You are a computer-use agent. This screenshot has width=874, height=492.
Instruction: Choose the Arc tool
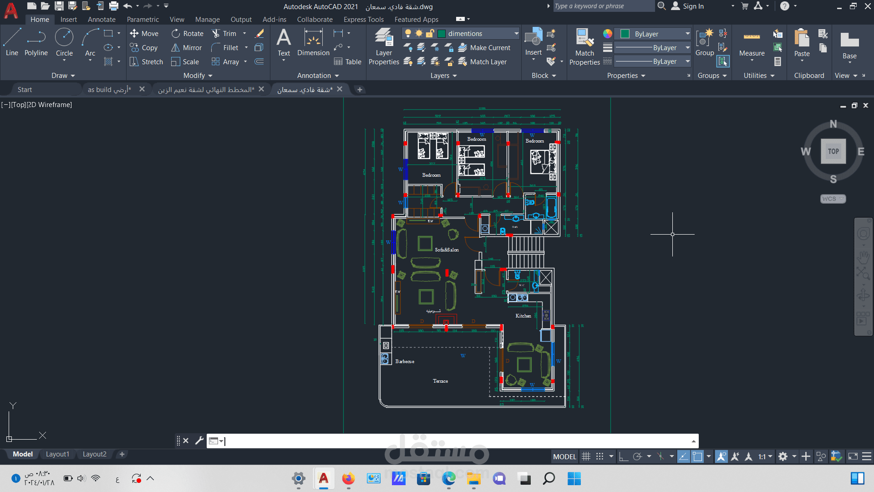(x=90, y=42)
